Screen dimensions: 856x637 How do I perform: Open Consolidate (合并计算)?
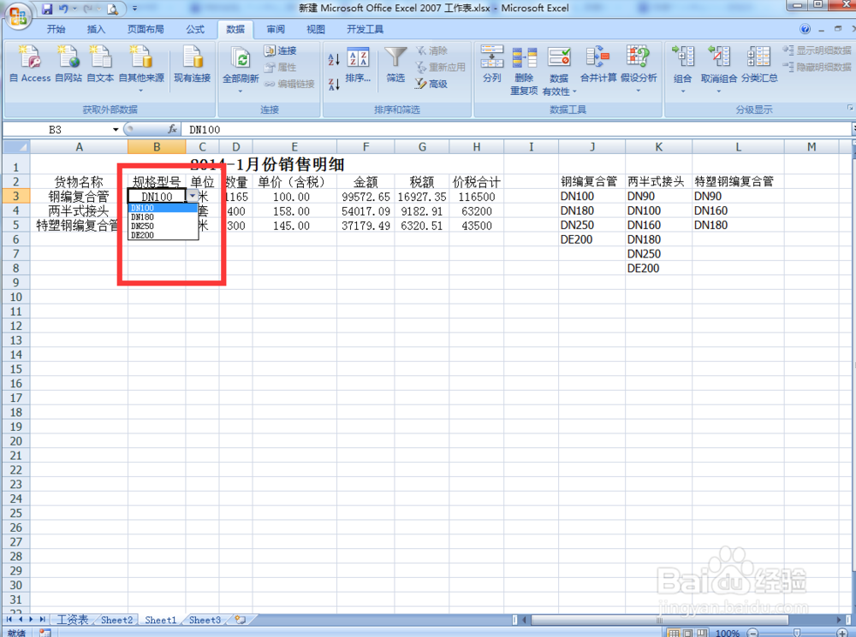598,65
